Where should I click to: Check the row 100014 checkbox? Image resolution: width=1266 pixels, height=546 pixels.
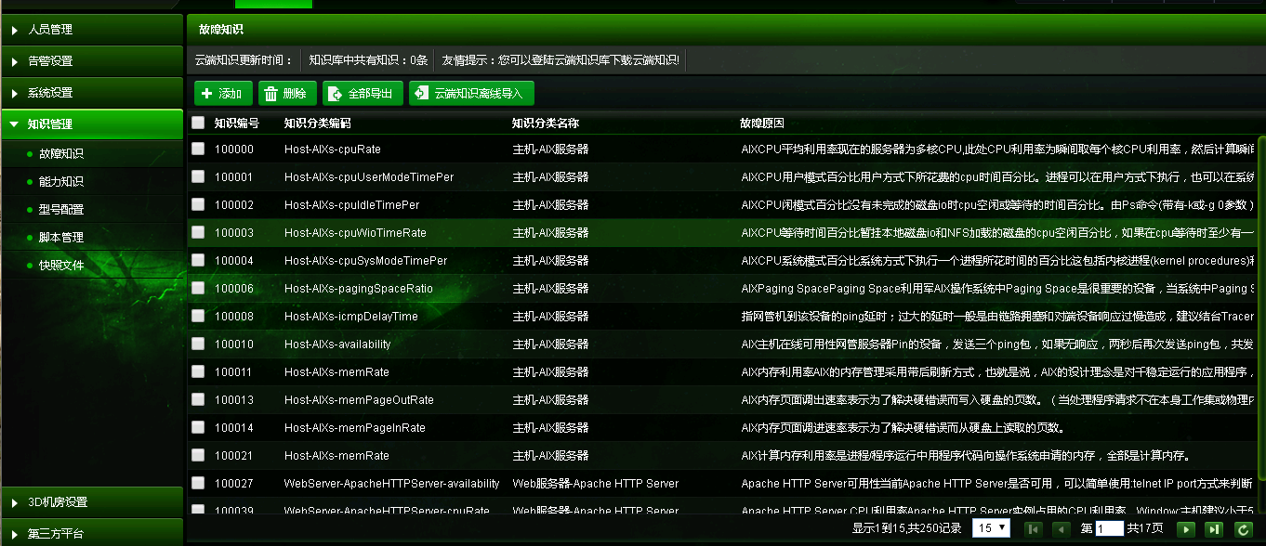pos(198,427)
